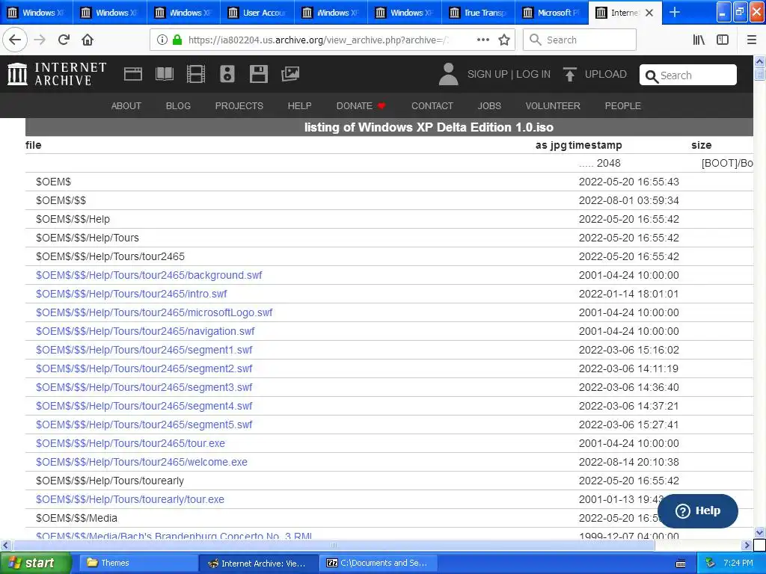Open page actions three-dots menu
This screenshot has width=766, height=574.
pos(482,40)
